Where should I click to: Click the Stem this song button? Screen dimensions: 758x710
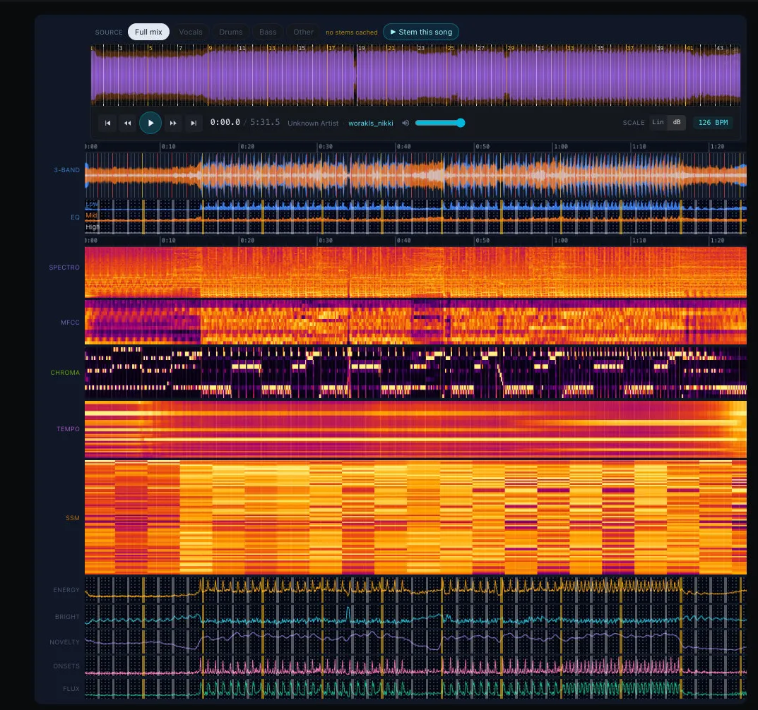tap(421, 32)
